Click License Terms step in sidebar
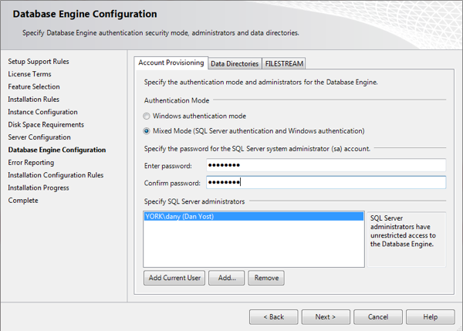463x331 pixels. click(x=29, y=74)
